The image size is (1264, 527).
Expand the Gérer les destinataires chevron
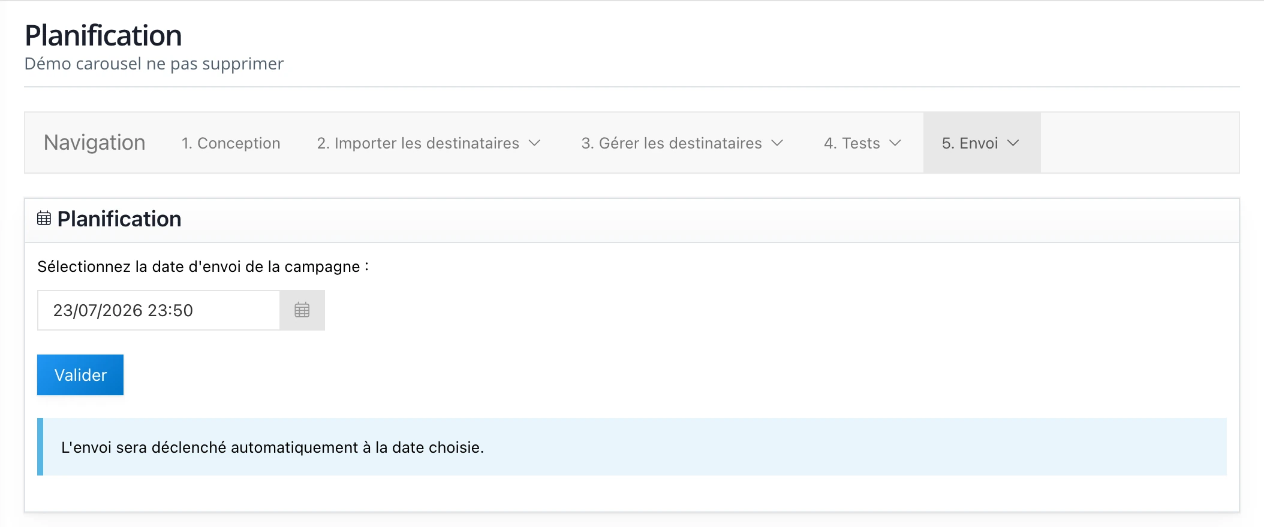(x=777, y=143)
